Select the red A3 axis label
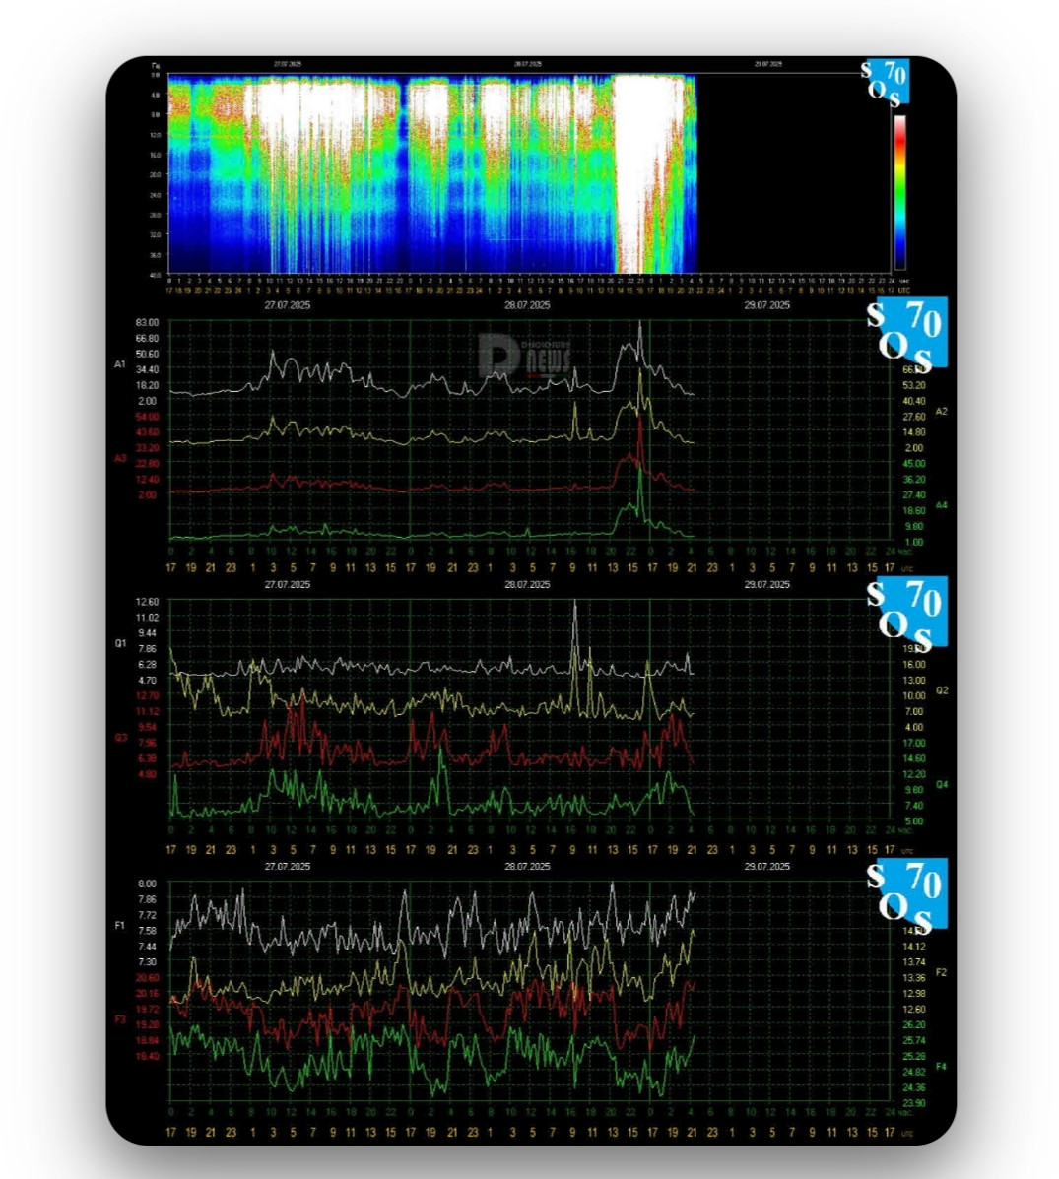The image size is (1059, 1179). pyautogui.click(x=121, y=458)
